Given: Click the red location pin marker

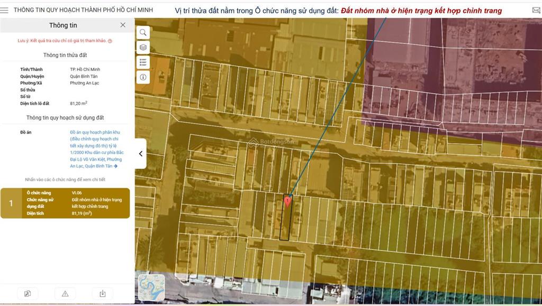Looking at the screenshot, I should (x=287, y=201).
